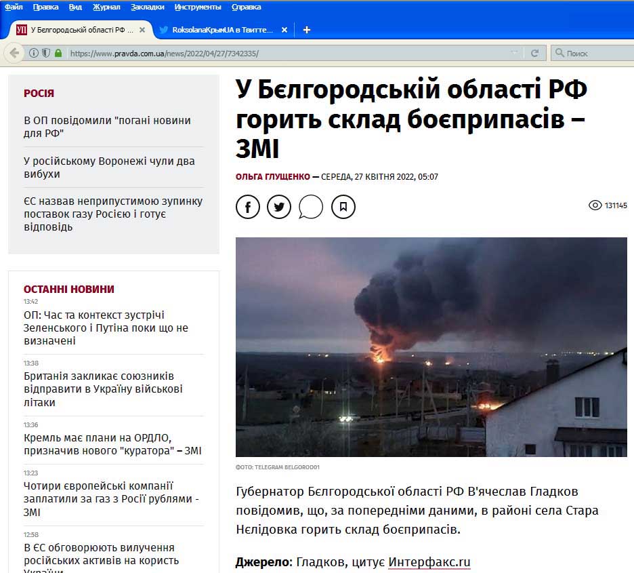Reload the page with refresh icon
This screenshot has height=573, width=634.
534,53
